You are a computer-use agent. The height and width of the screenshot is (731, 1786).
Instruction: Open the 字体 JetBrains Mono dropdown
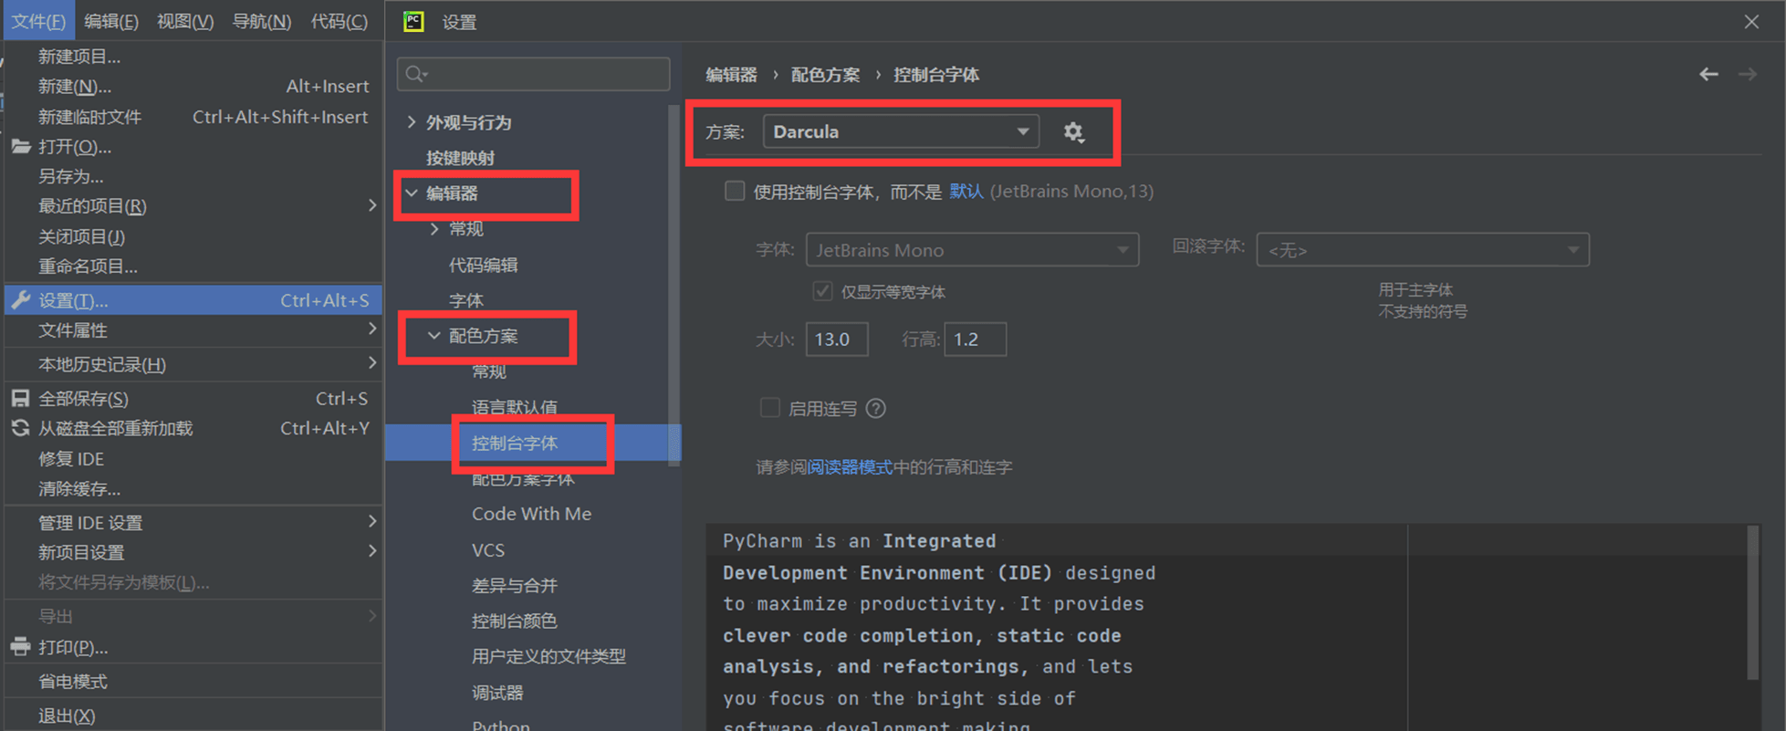pos(972,250)
